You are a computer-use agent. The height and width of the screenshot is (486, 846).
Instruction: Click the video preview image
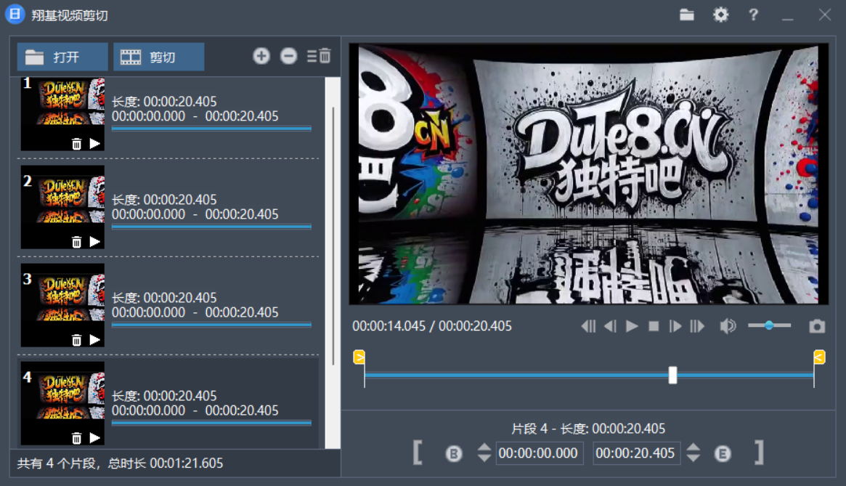click(588, 174)
